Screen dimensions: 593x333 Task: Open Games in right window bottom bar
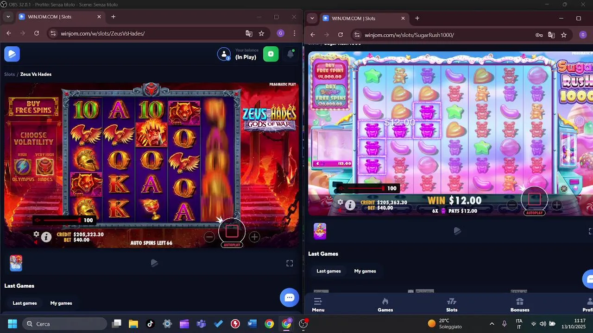tap(385, 305)
